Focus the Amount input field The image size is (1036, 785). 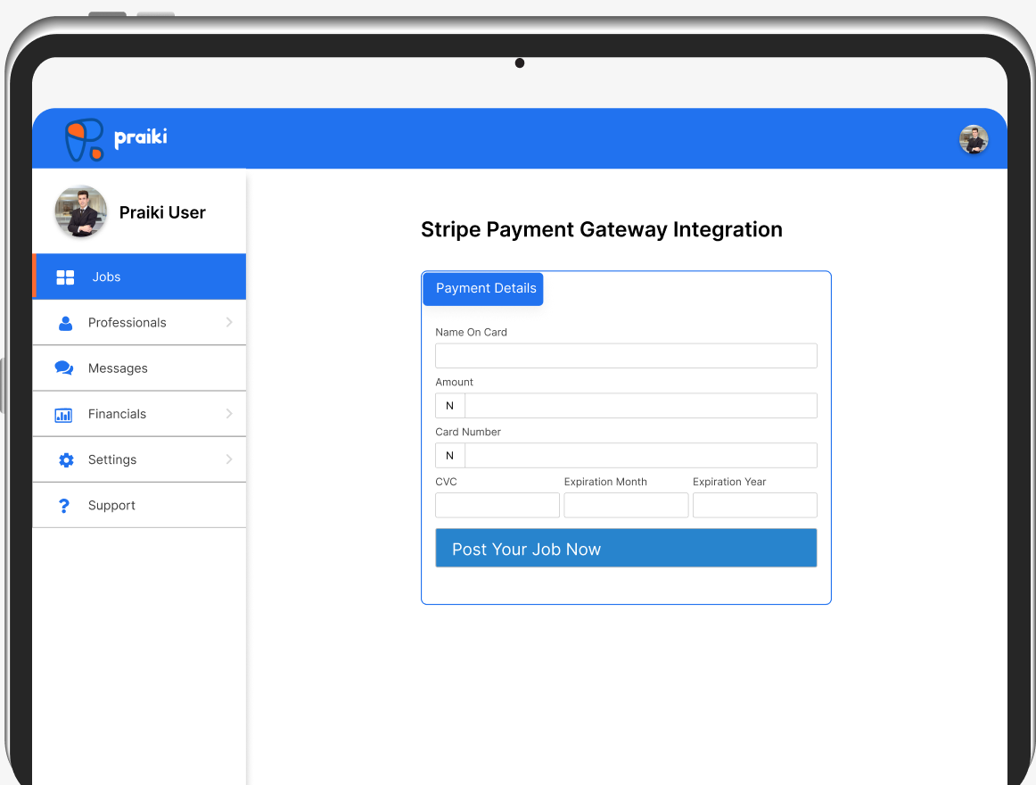pyautogui.click(x=641, y=405)
